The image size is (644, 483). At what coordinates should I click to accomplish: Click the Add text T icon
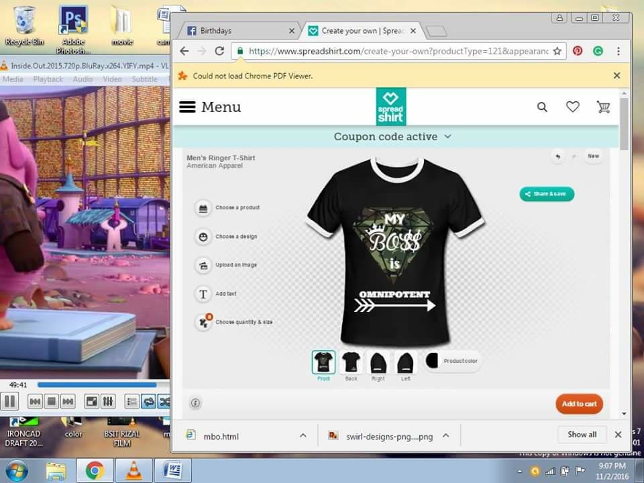coord(203,294)
